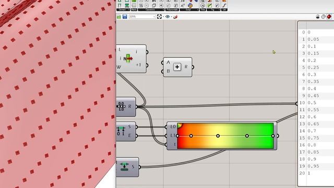
Task: Open the dropdown arrow beside Zoom Extents
Action: tap(163, 17)
